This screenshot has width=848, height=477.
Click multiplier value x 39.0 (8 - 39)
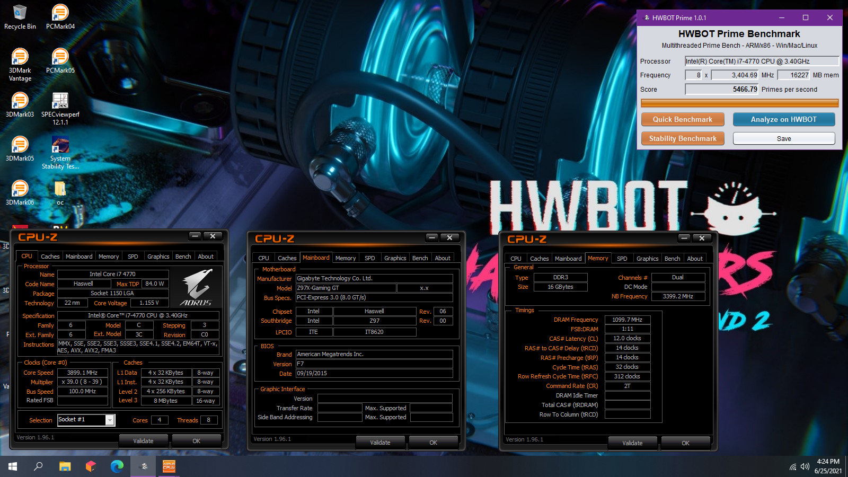tap(83, 382)
